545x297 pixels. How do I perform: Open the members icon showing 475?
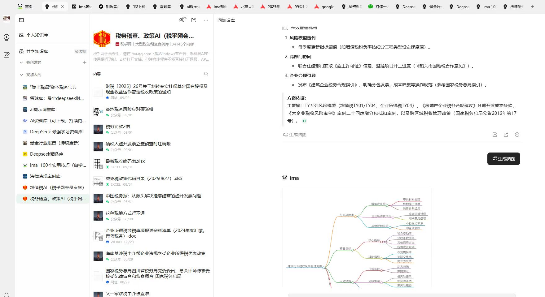pos(182,20)
